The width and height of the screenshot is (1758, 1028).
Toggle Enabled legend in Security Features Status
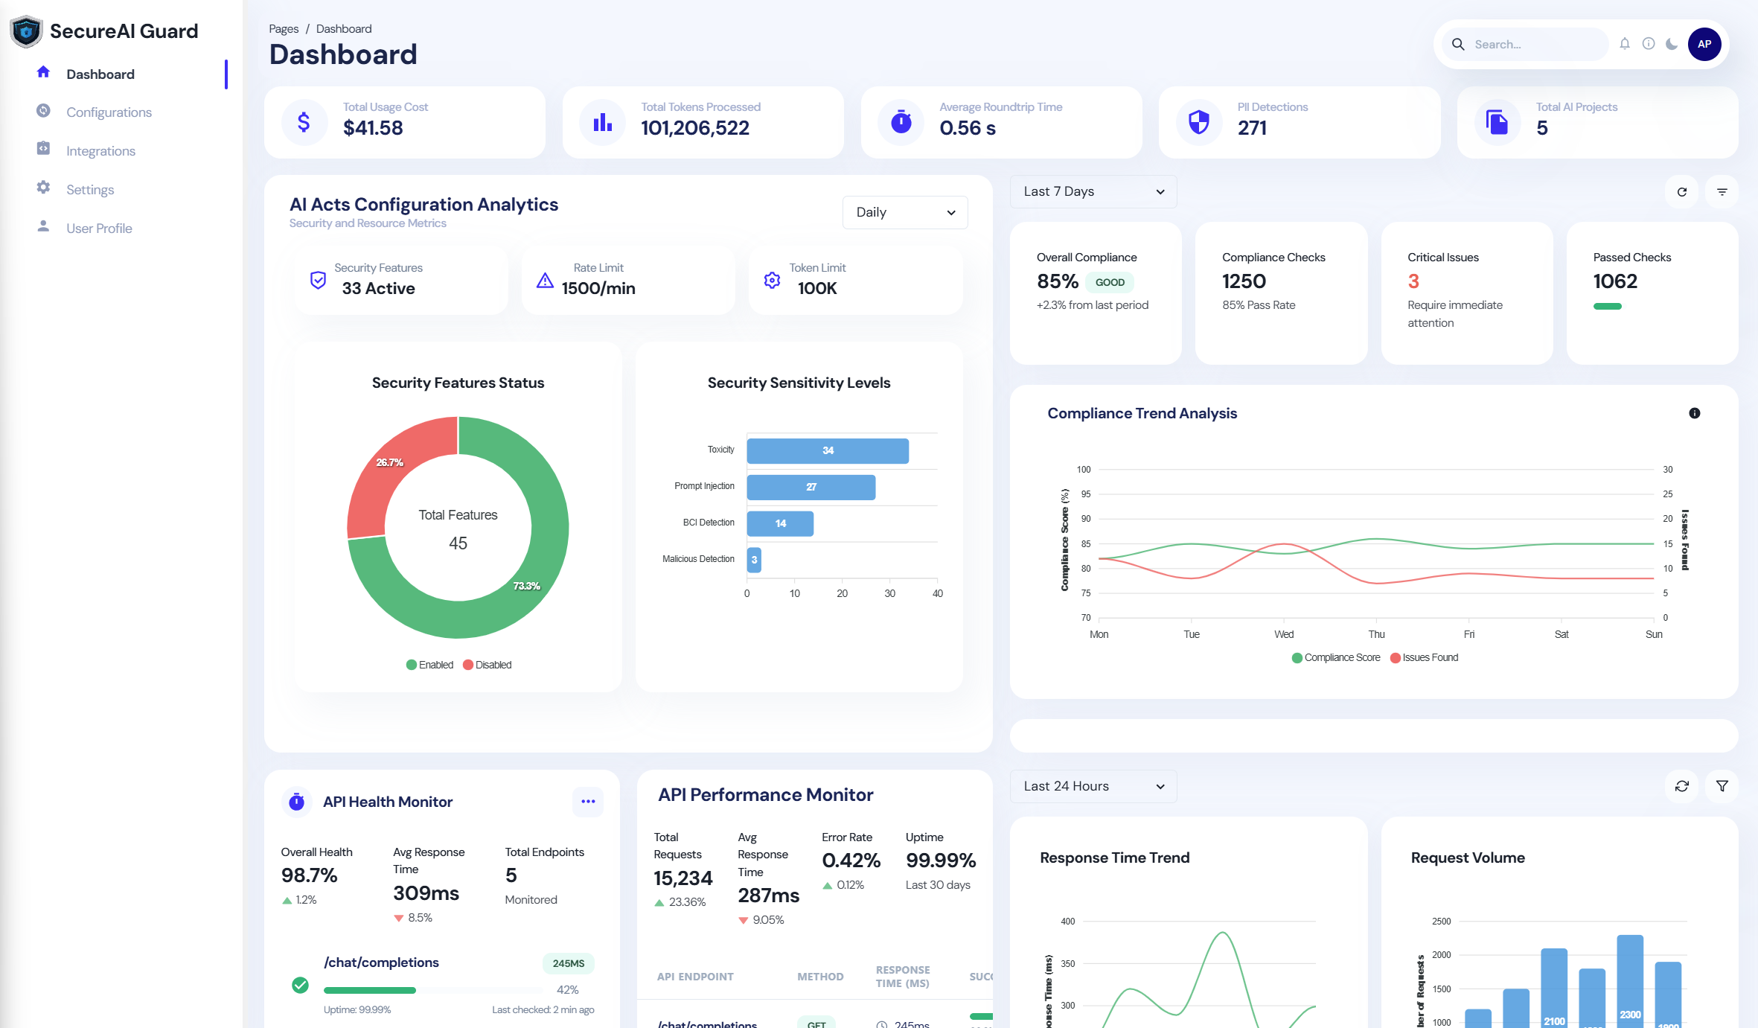pos(429,665)
